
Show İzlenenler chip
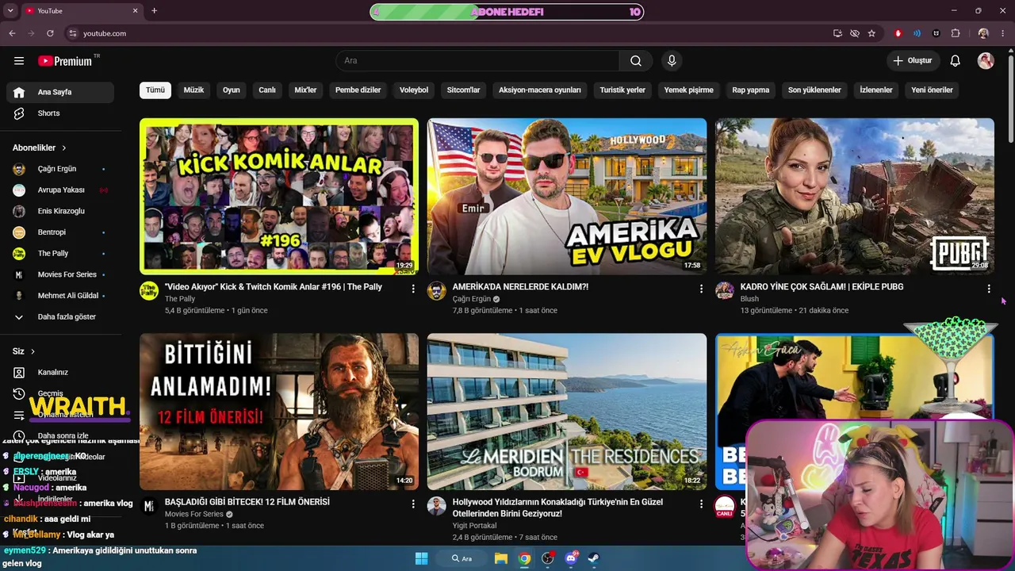(876, 90)
